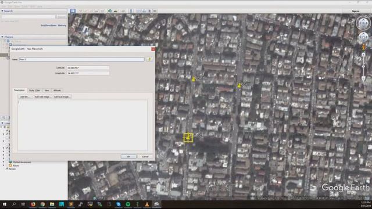Click the Cancel button in placemark dialog
This screenshot has width=372, height=209.
coord(145,157)
